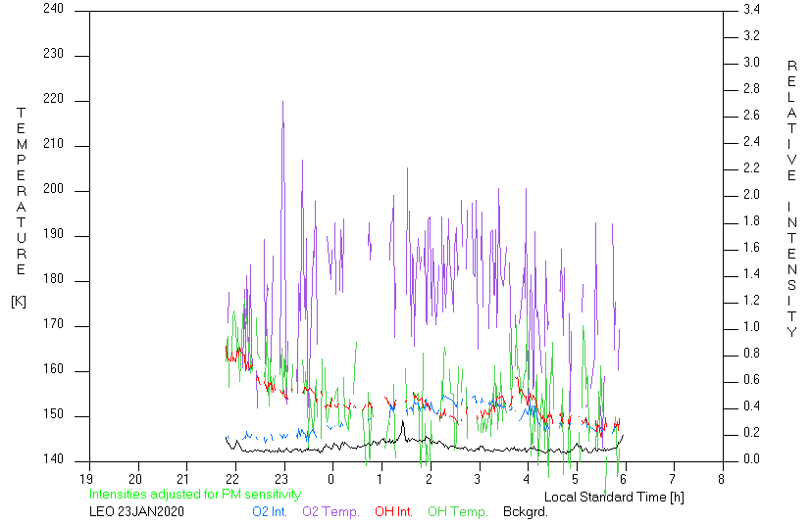Screen dimensions: 812x524
Task: Click the 2.0 relative intensity value
Action: (751, 195)
